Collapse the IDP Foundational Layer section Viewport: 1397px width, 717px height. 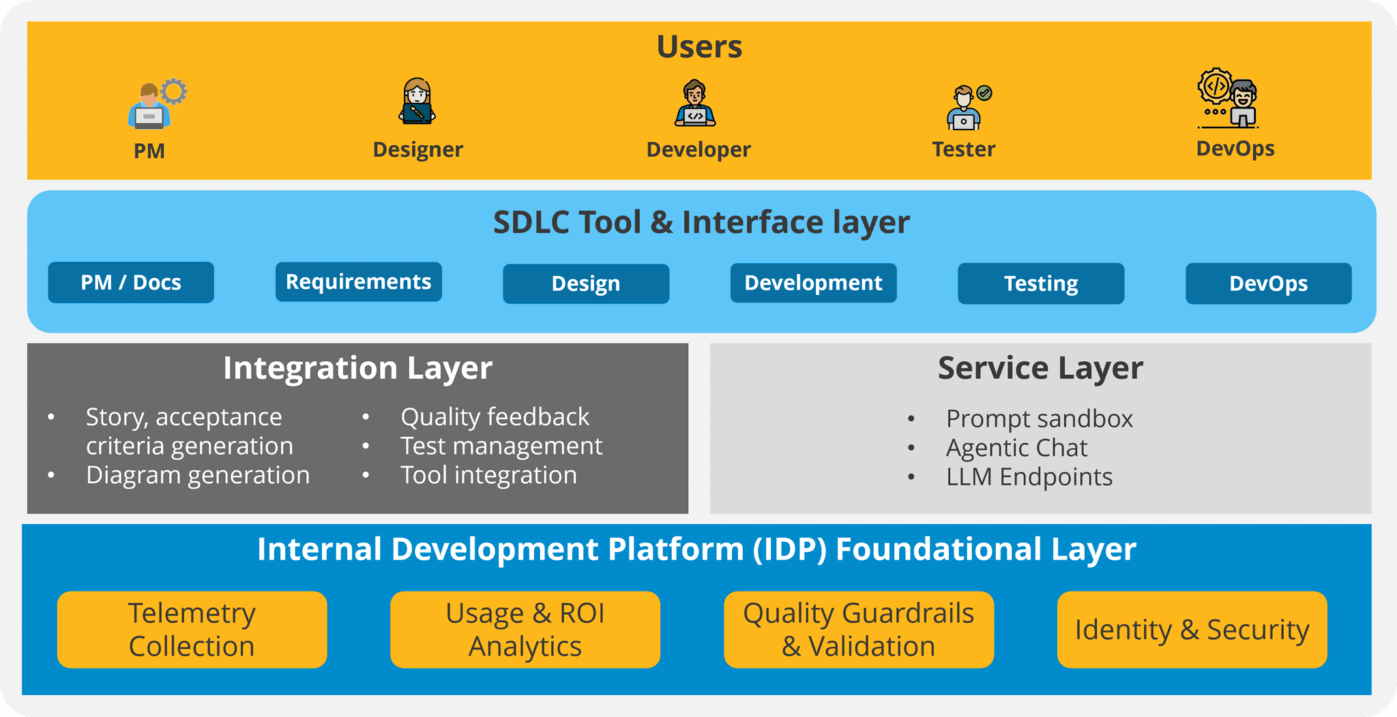pyautogui.click(x=697, y=549)
